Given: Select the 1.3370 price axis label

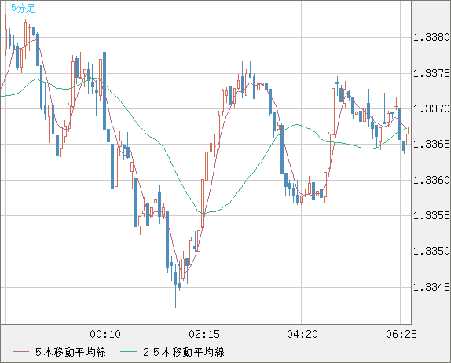Looking at the screenshot, I should (x=431, y=108).
